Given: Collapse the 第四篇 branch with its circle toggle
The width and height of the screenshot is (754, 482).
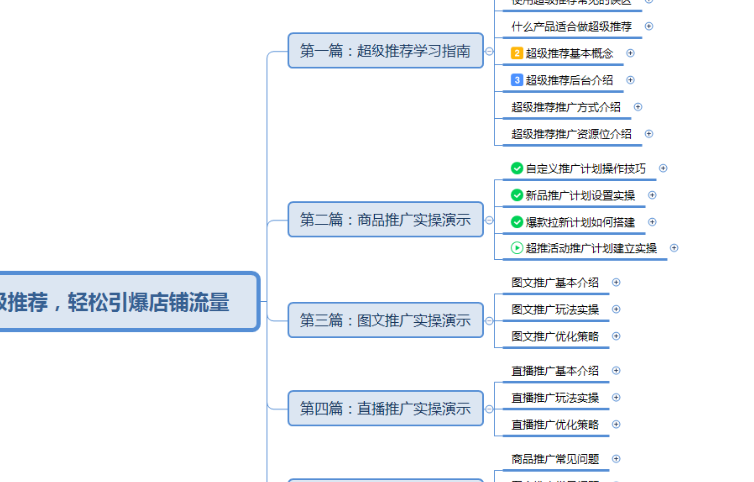Looking at the screenshot, I should click(489, 409).
